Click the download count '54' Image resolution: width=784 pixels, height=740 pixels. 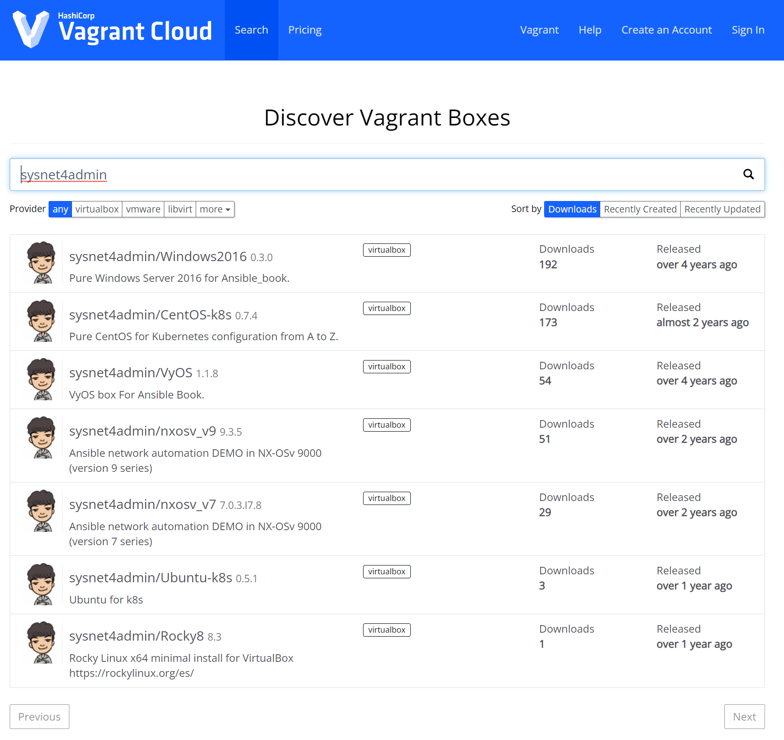click(x=545, y=381)
